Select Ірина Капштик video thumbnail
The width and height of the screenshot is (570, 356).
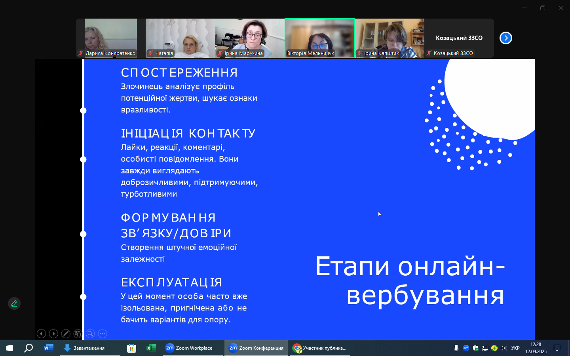(389, 38)
